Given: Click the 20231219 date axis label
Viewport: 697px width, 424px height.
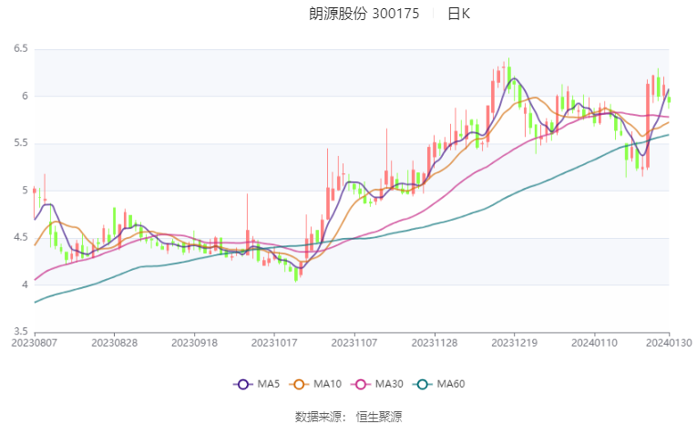Looking at the screenshot, I should [x=514, y=343].
